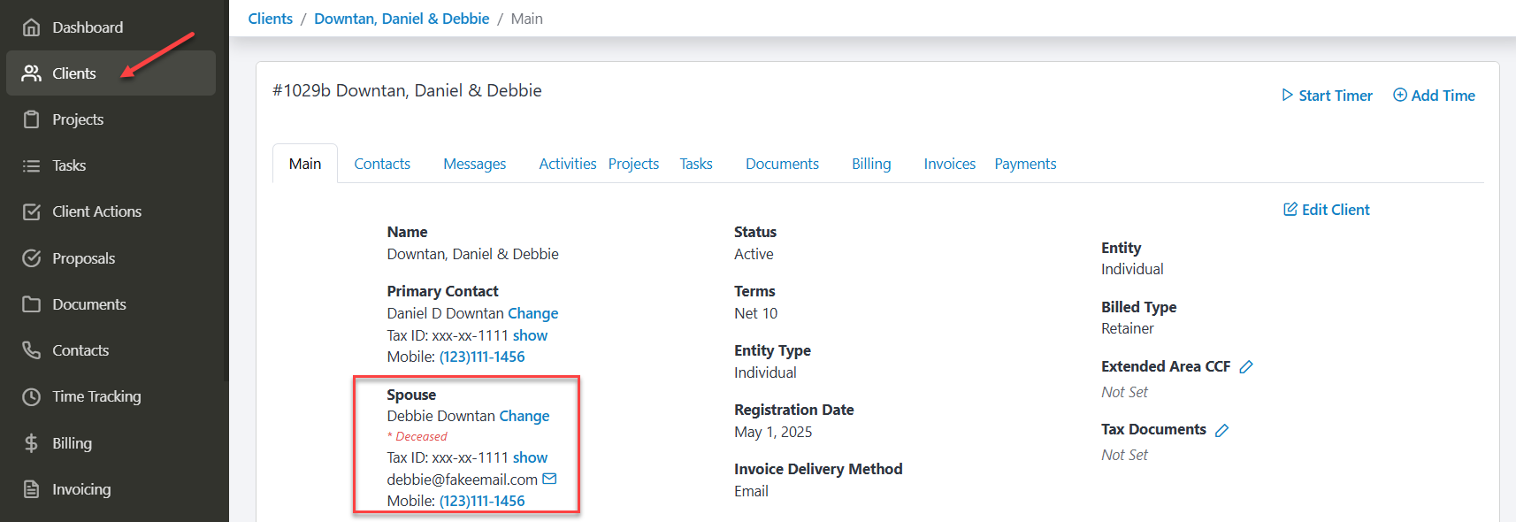This screenshot has width=1516, height=522.
Task: Click debbie@fakeemail.com email text
Action: tap(463, 480)
